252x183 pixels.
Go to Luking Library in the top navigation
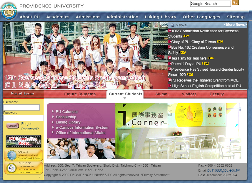[x=161, y=17]
